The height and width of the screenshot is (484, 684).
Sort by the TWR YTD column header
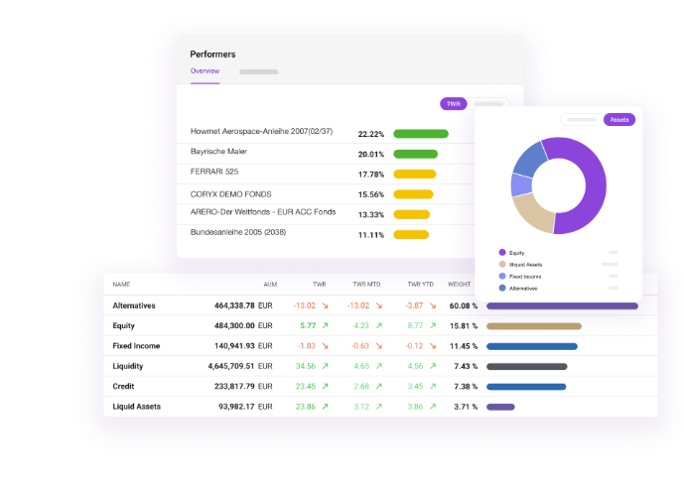(x=421, y=284)
